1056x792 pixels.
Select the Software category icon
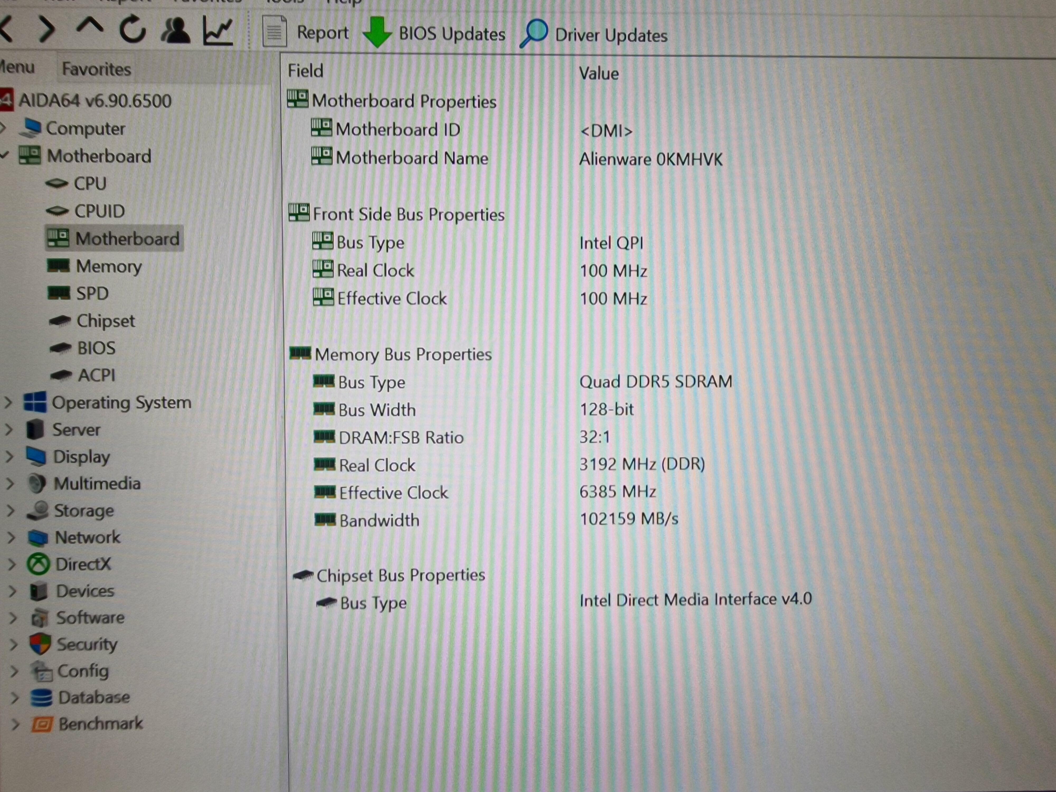40,618
